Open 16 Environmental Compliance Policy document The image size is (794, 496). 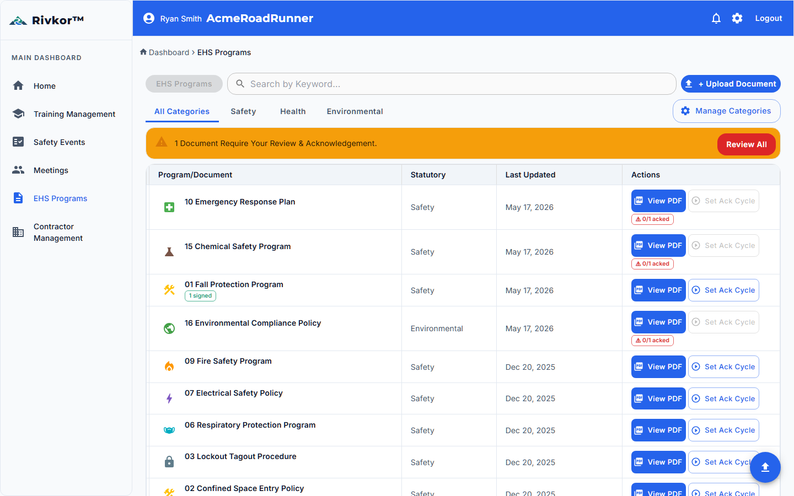click(x=253, y=323)
